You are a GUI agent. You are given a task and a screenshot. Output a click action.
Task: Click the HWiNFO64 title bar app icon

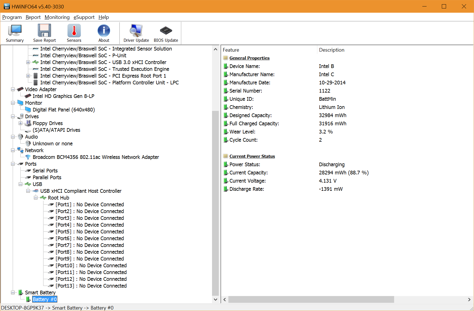[x=7, y=6]
